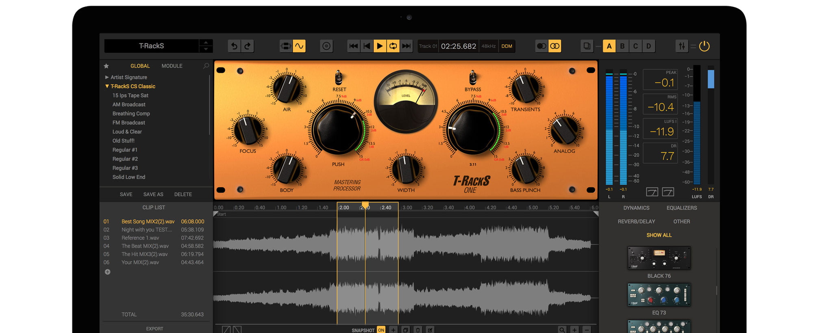Viewport: 813px width, 333px height.
Task: Add a new clip with plus icon
Action: click(x=107, y=272)
